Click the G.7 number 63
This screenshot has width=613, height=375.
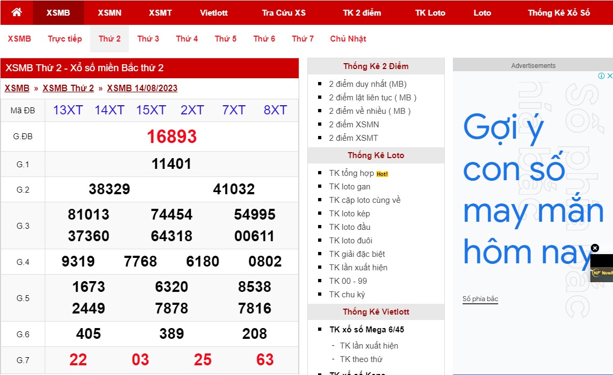(x=265, y=360)
